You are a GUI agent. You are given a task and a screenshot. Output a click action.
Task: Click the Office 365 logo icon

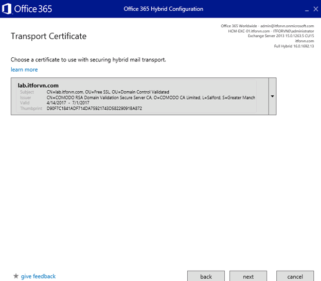[x=7, y=9]
